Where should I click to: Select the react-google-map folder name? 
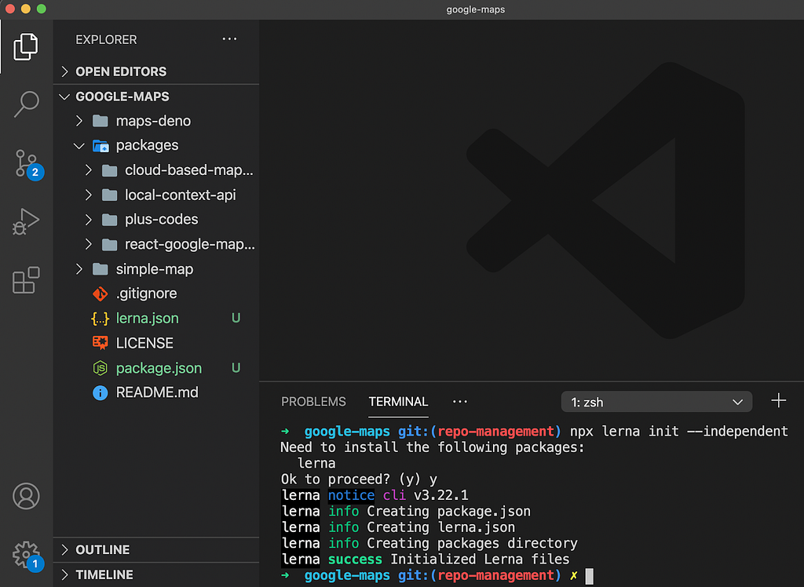[190, 244]
